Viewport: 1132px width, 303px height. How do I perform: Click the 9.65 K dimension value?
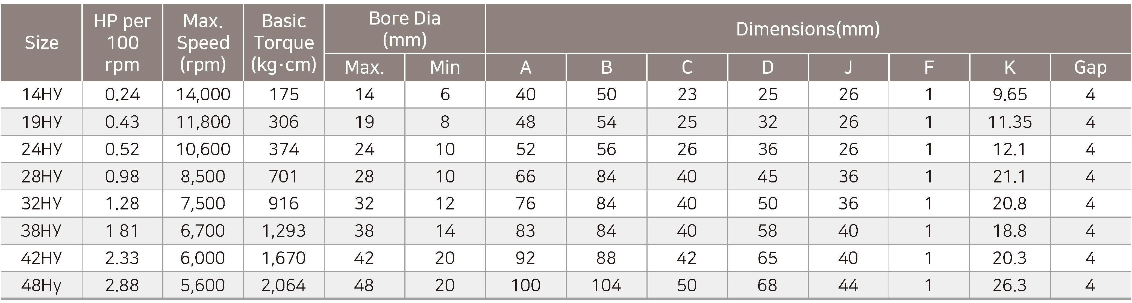1009,95
